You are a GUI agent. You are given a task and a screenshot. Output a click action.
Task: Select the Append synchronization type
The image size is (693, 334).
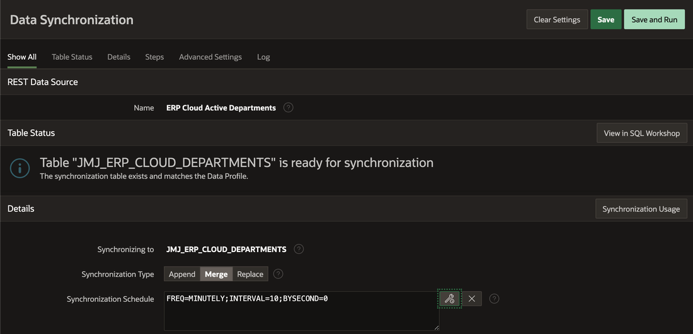pos(182,274)
